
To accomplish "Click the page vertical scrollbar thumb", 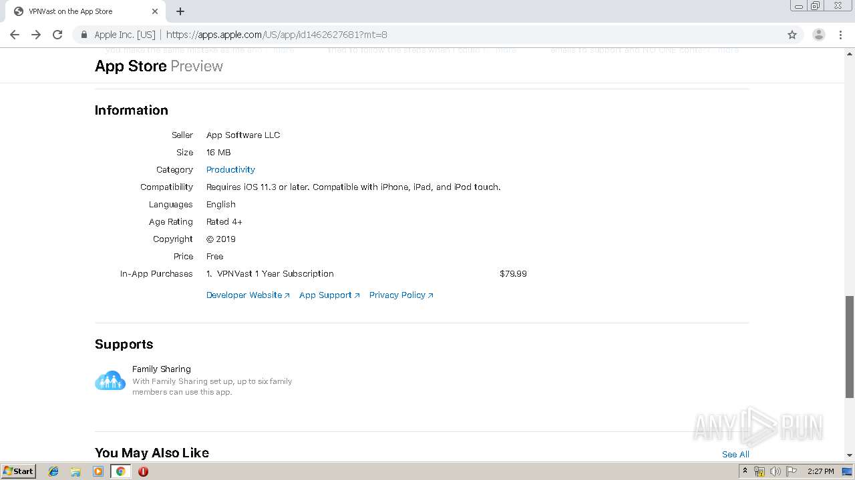I will pos(850,347).
